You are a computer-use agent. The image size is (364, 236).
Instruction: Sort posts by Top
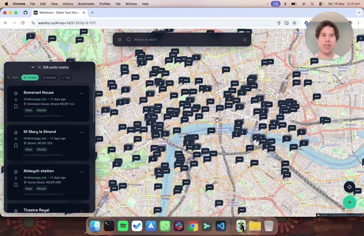[x=66, y=78]
